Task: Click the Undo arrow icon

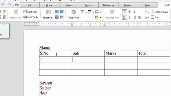Action: click(2, 5)
